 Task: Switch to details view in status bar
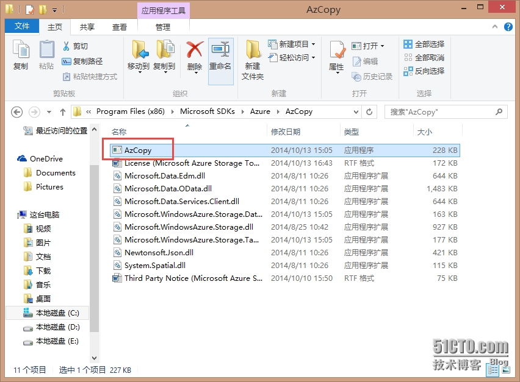(493, 369)
